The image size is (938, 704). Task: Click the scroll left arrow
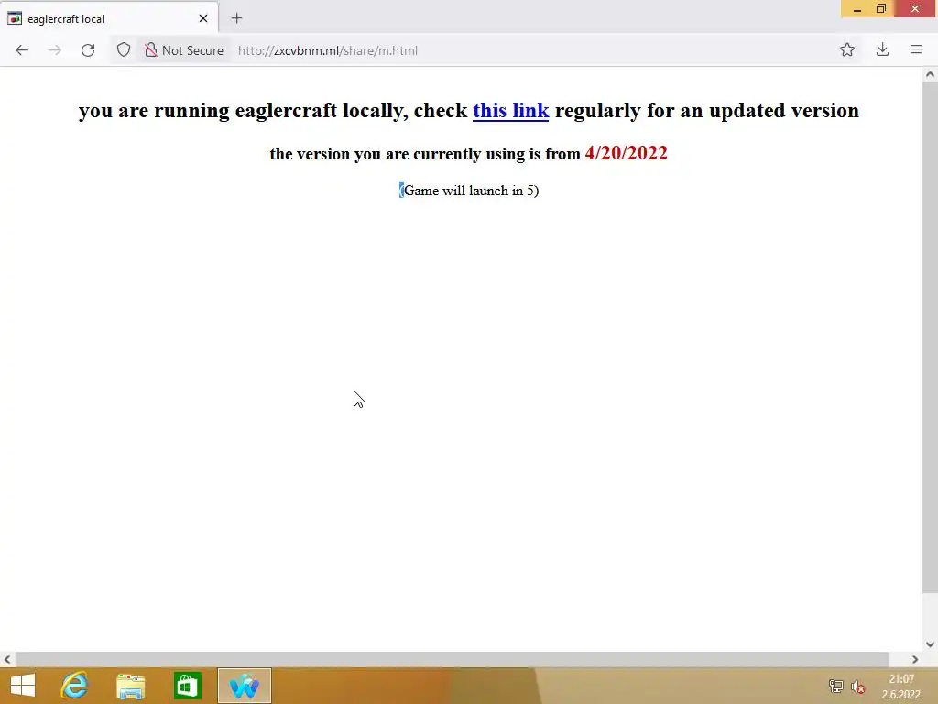(7, 659)
